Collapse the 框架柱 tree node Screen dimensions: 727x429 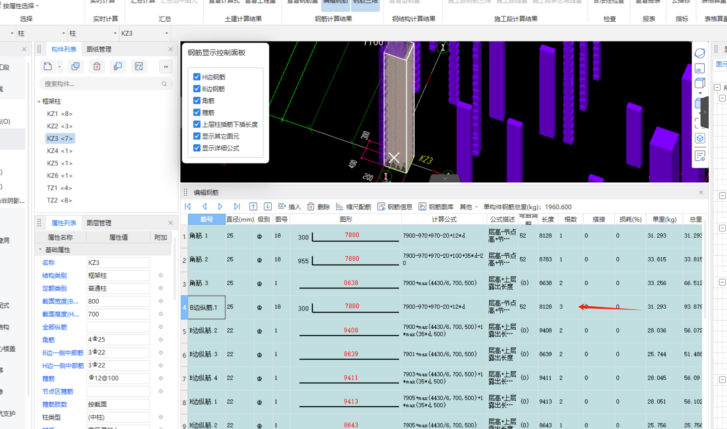click(x=39, y=102)
